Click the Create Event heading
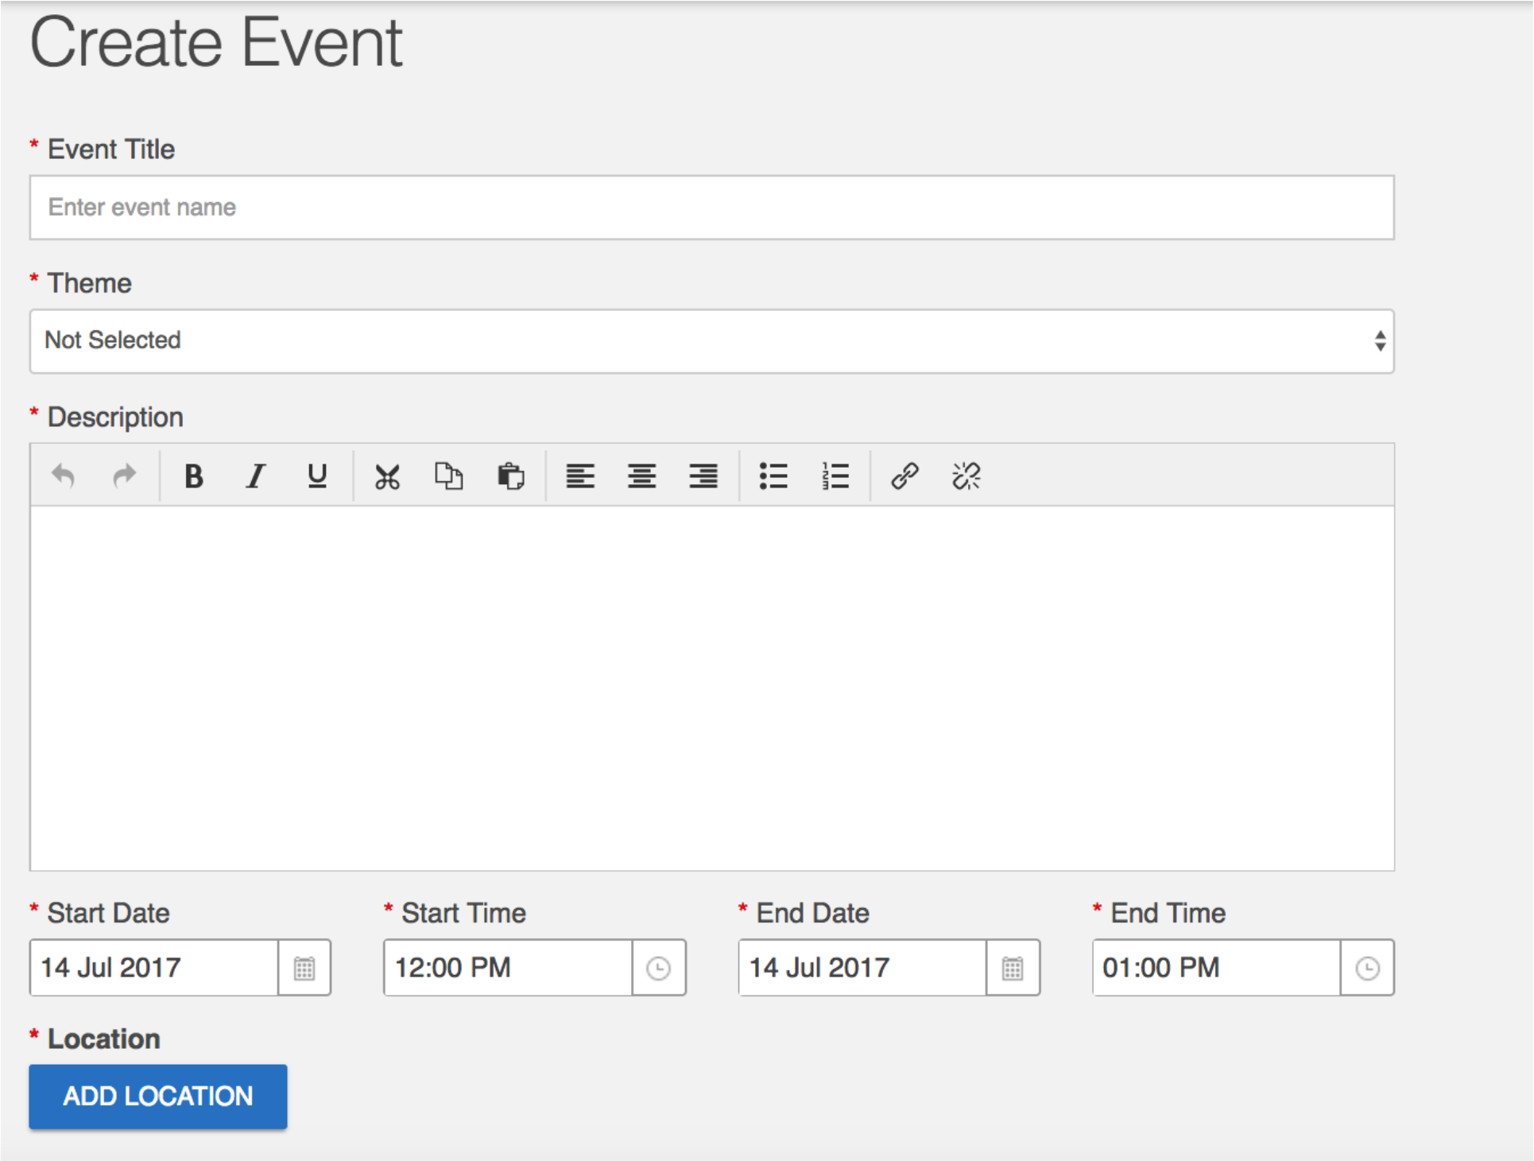 [x=216, y=42]
